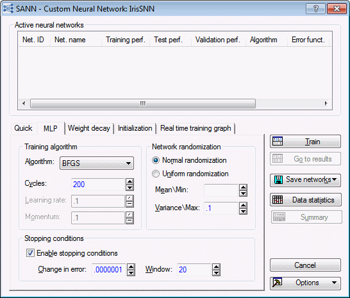Increase Cycles with the up arrow

coord(129,181)
